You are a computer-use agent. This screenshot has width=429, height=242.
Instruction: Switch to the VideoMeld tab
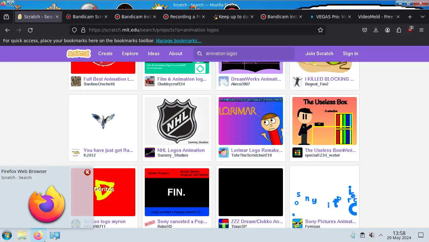click(379, 17)
